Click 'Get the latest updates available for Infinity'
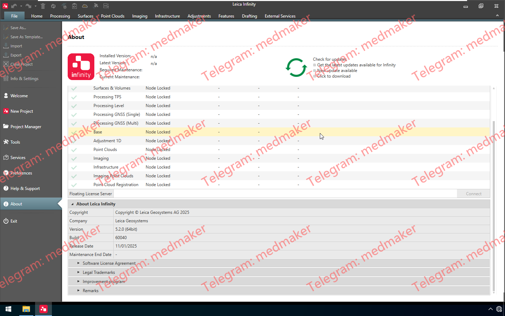The width and height of the screenshot is (505, 316). pyautogui.click(x=356, y=65)
